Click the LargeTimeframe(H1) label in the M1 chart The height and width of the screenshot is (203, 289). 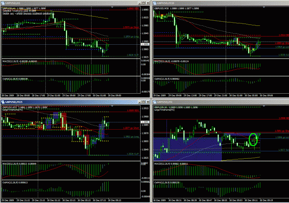(x=165, y=110)
